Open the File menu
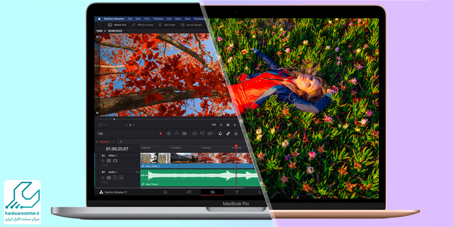454x227 pixels. tap(130, 19)
